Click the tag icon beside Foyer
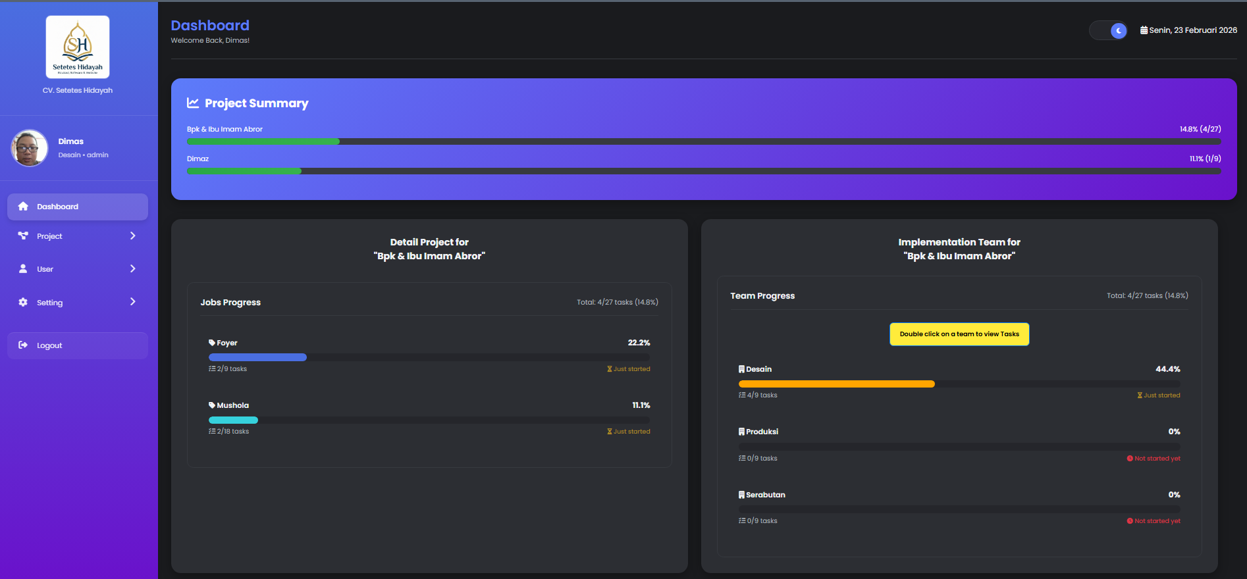Viewport: 1247px width, 579px height. [x=212, y=343]
